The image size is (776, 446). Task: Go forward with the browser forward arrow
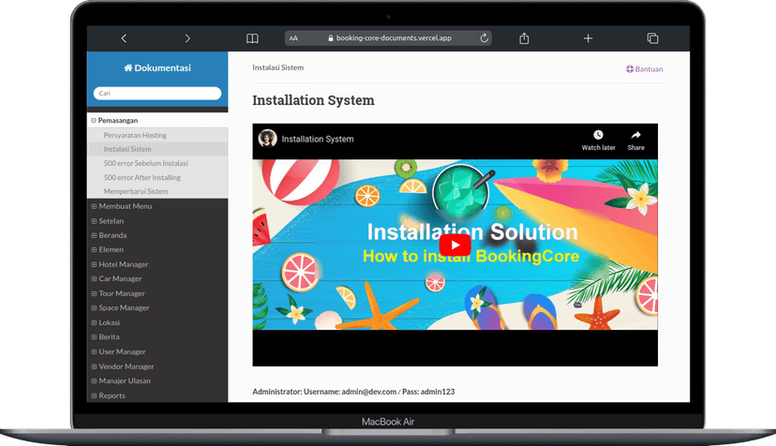[x=187, y=38]
